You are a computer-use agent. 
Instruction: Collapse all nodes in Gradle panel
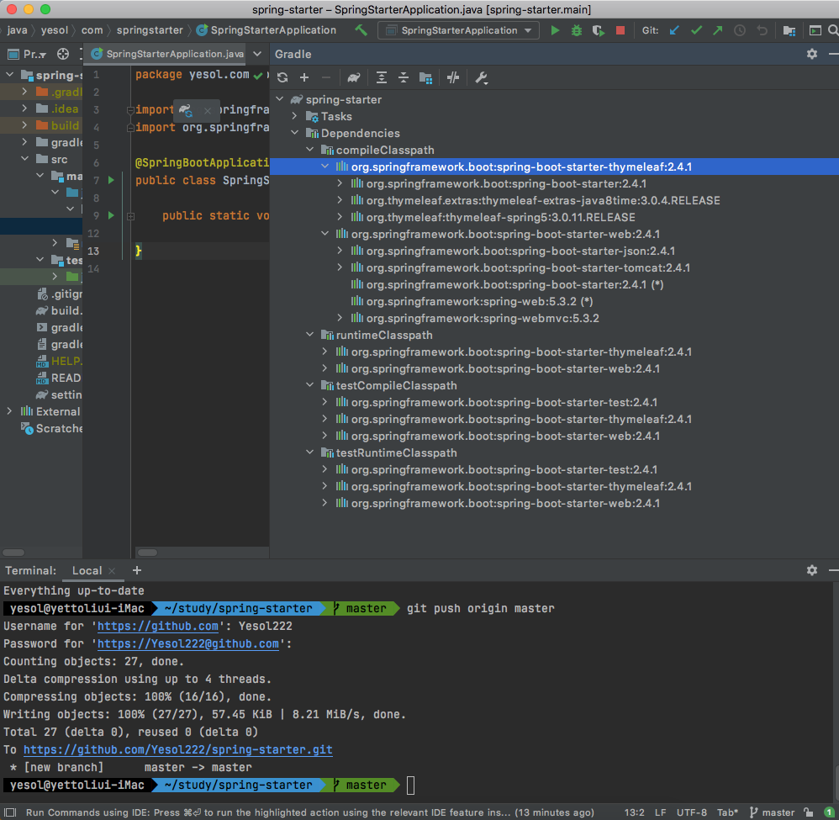[x=404, y=77]
